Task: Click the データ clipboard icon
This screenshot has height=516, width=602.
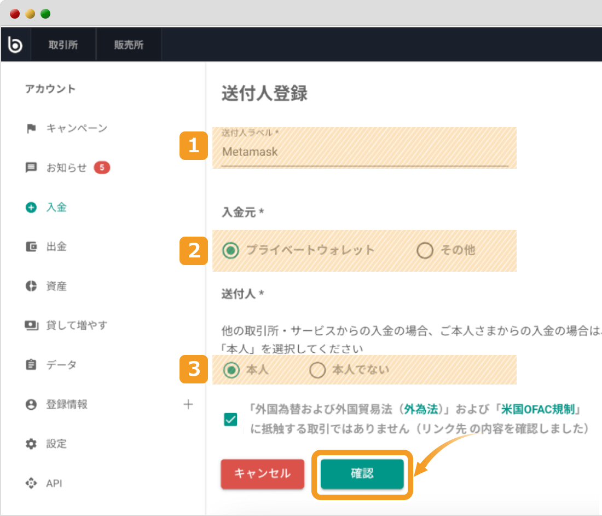Action: [31, 364]
